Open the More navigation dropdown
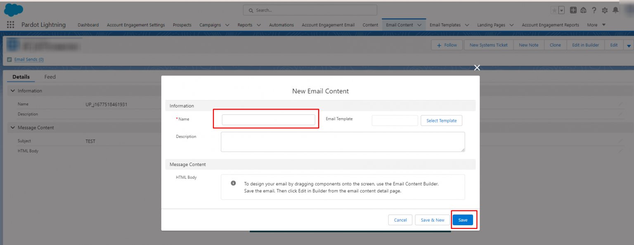The image size is (634, 245). click(596, 25)
